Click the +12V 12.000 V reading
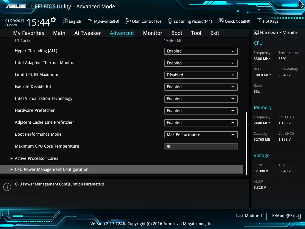305x229 pixels. click(x=261, y=171)
